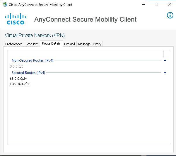The image size is (176, 156).
Task: Click the Secured Routes (IPv4) section header
Action: (x=28, y=73)
